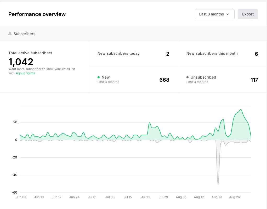Screen dimensions: 267x209
Task: Click the deep unsubscribe spike near Aug 19
Action: point(218,184)
